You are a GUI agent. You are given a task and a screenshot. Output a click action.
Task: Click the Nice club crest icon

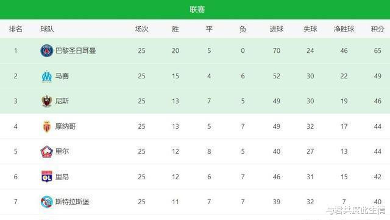pyautogui.click(x=46, y=101)
